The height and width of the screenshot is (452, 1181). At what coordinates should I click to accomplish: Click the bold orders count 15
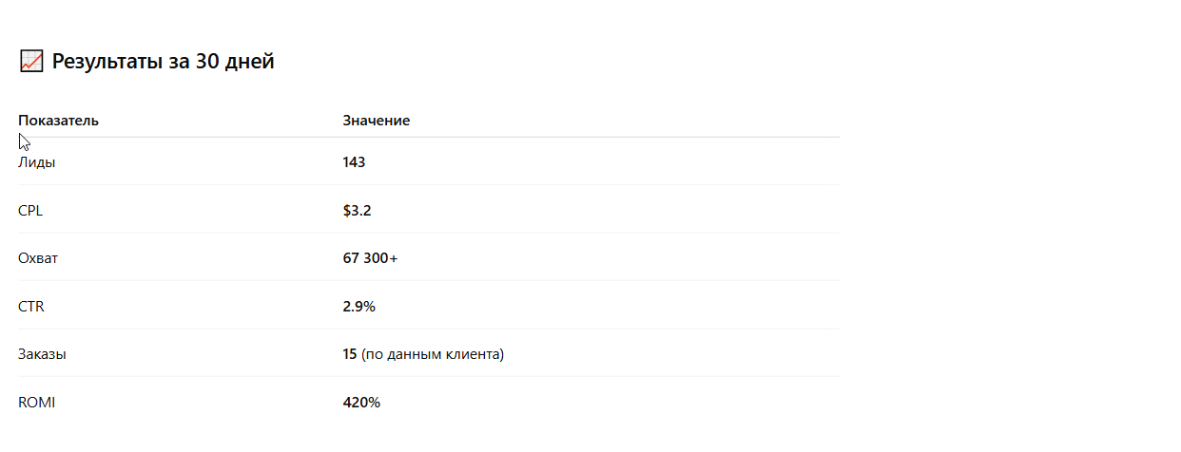click(350, 354)
